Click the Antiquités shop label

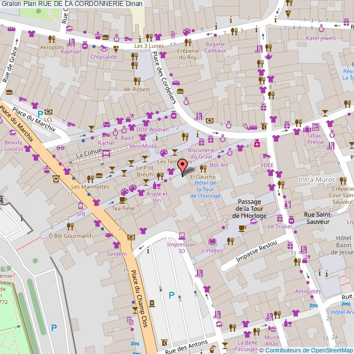pos(308,291)
